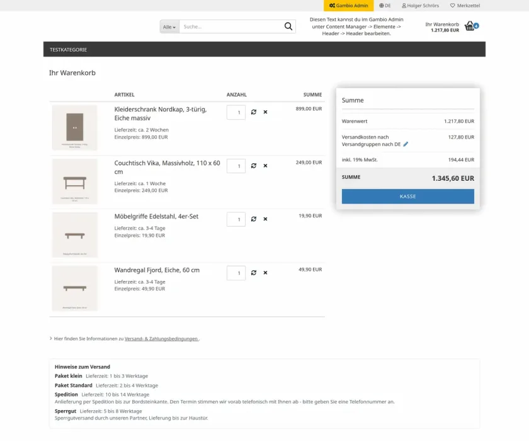The image size is (529, 441).
Task: Select the 127,80 EUR shipping cost
Action: click(x=461, y=137)
